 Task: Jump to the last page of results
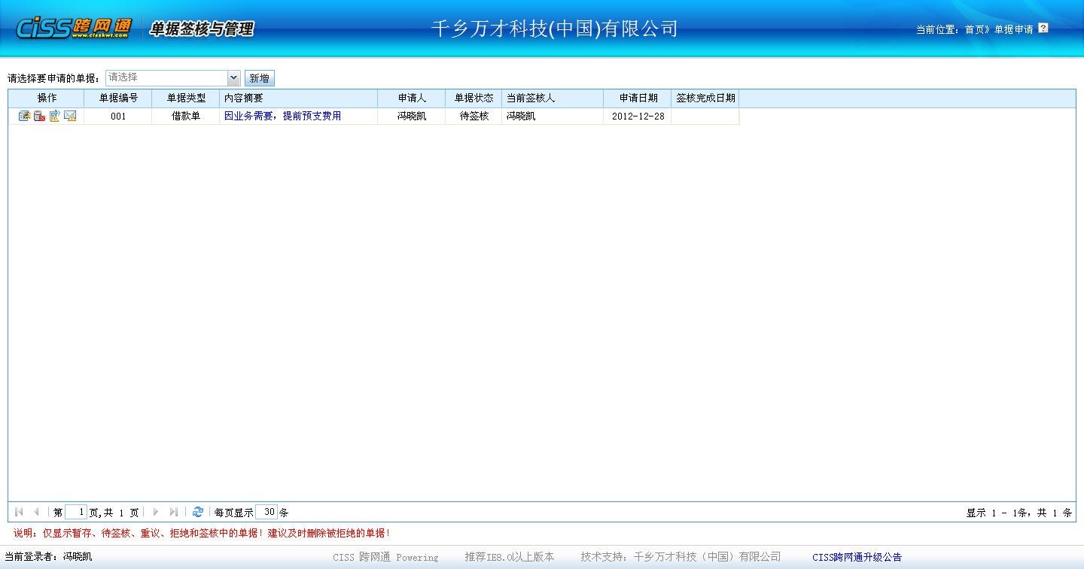pos(174,512)
